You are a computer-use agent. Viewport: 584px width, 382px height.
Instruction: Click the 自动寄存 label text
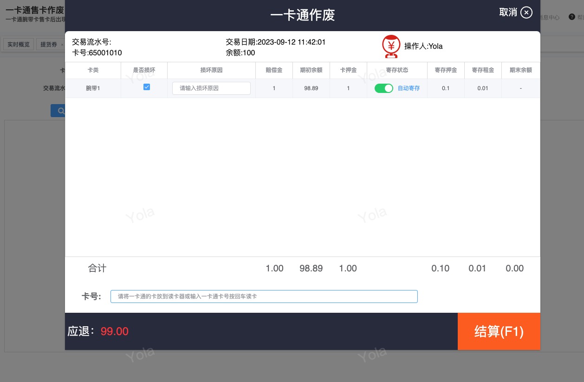[x=409, y=88]
